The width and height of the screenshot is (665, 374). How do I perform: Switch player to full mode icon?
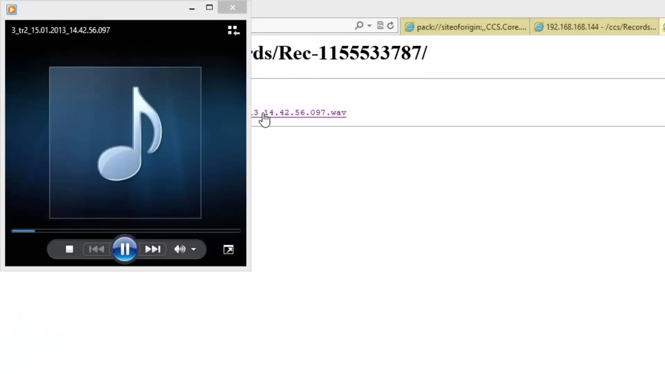click(x=228, y=250)
